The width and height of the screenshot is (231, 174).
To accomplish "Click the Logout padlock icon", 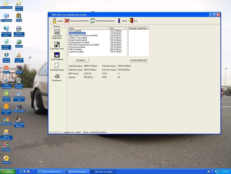I will 54,21.
